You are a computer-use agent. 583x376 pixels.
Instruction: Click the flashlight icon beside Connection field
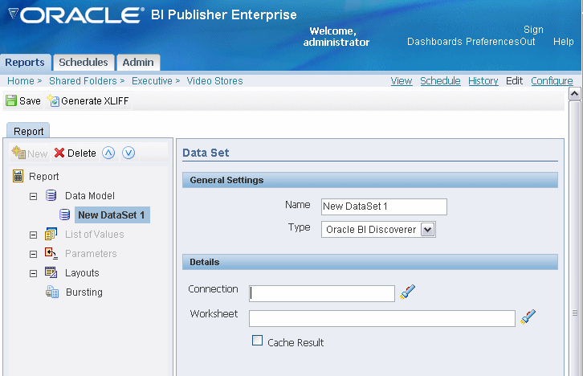(407, 292)
